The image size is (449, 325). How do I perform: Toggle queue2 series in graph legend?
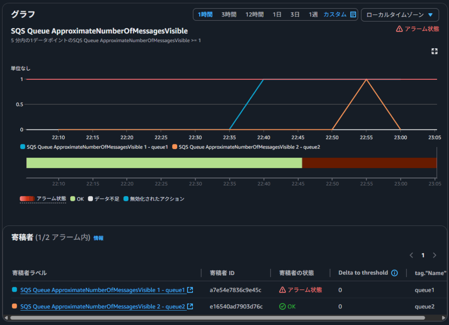tap(246, 147)
